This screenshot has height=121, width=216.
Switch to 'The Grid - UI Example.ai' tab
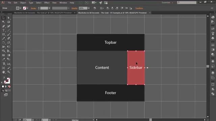coord(112,13)
